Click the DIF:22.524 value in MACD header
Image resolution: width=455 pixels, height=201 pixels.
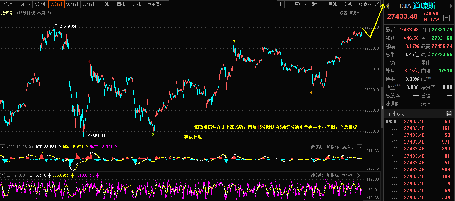(x=46, y=147)
